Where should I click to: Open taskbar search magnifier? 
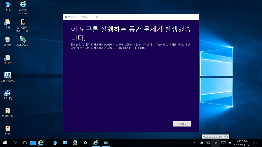coord(15,143)
